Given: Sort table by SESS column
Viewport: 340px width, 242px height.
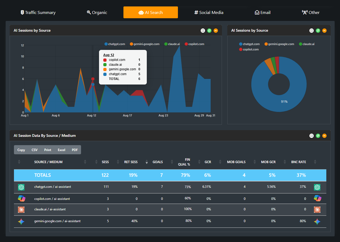Looking at the screenshot, I should pos(105,162).
